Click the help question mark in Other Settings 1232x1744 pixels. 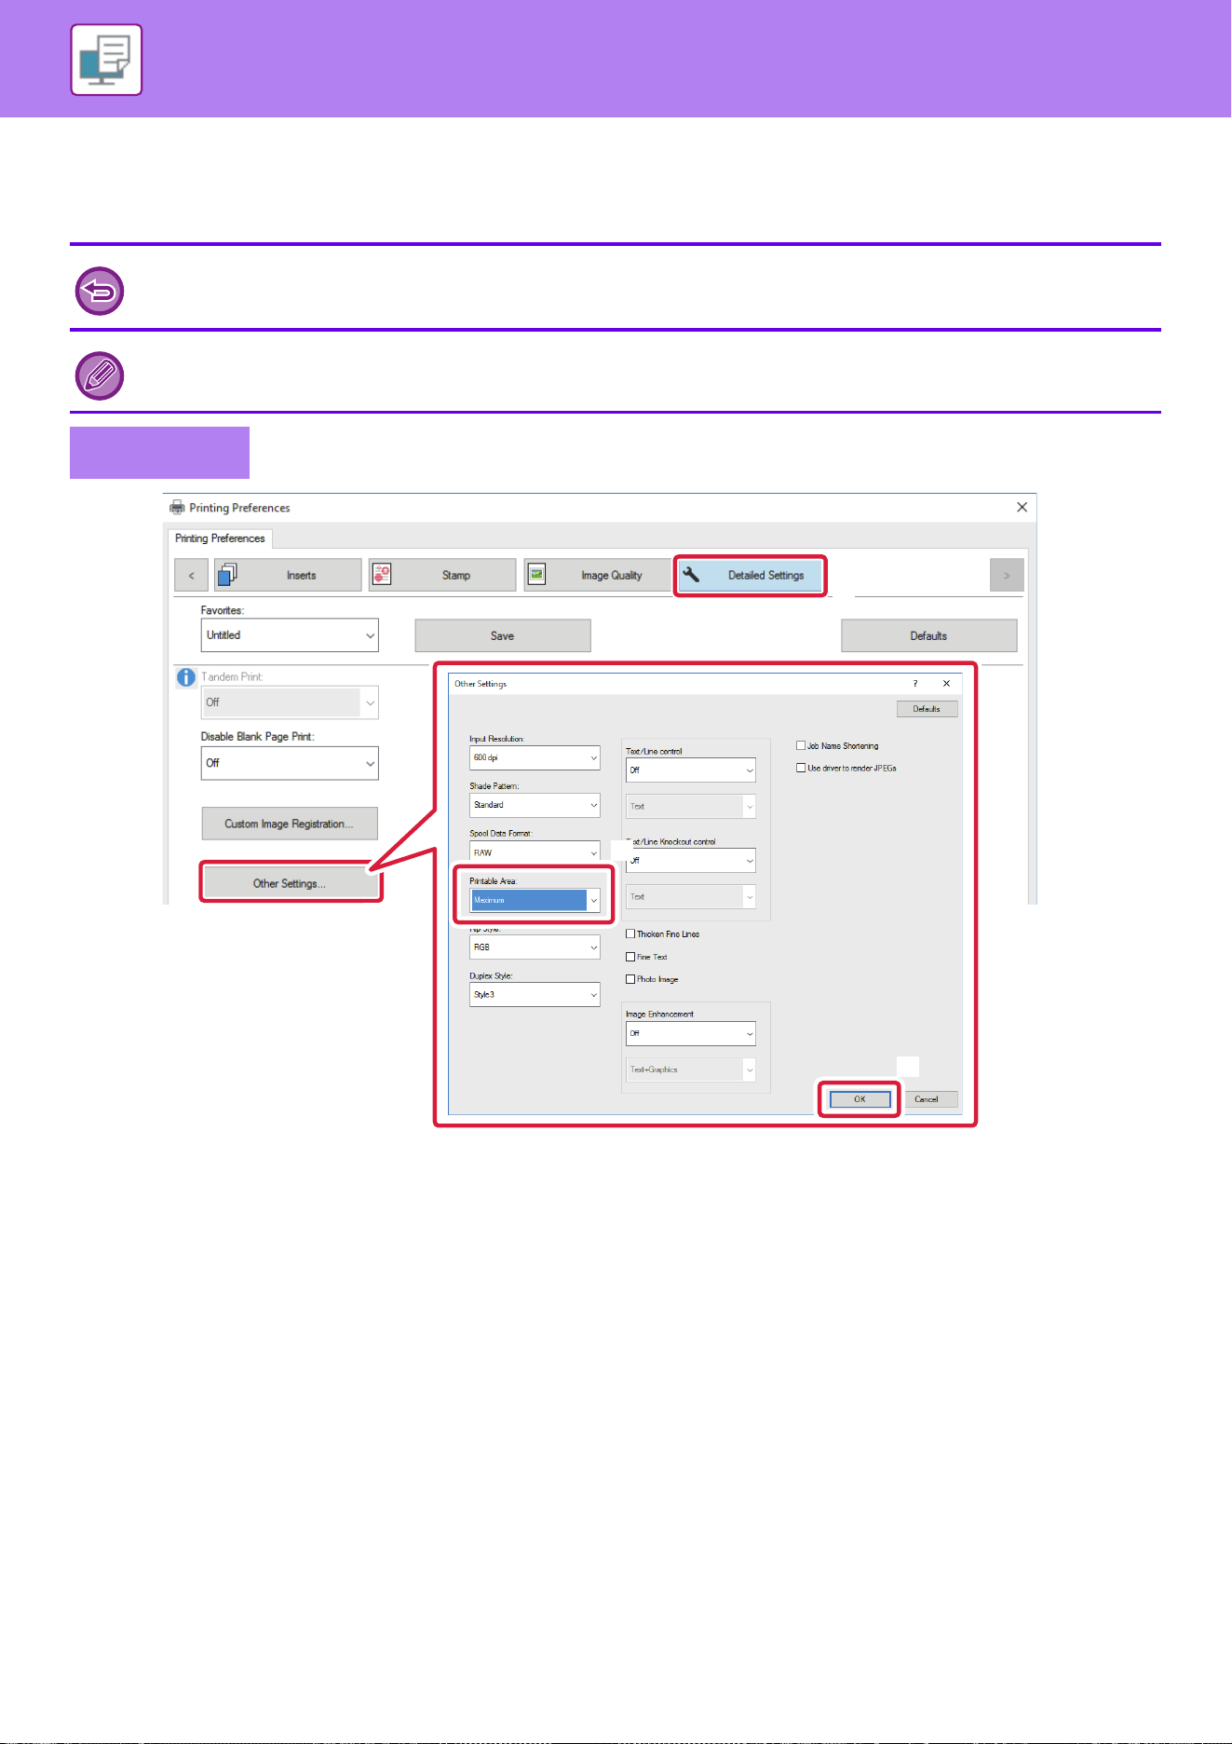pos(914,684)
